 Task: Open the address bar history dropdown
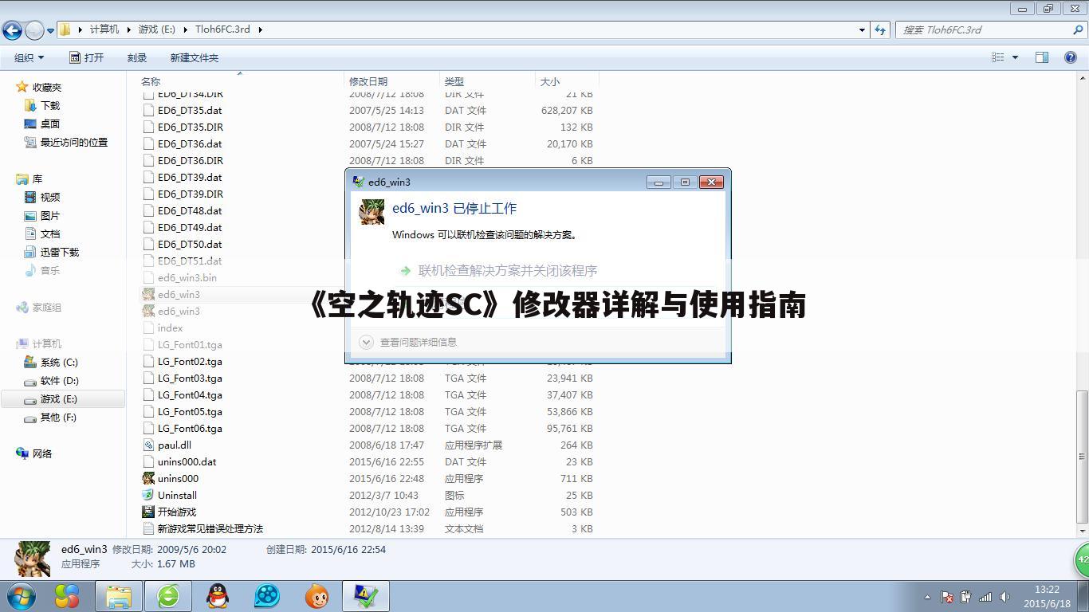coord(862,29)
